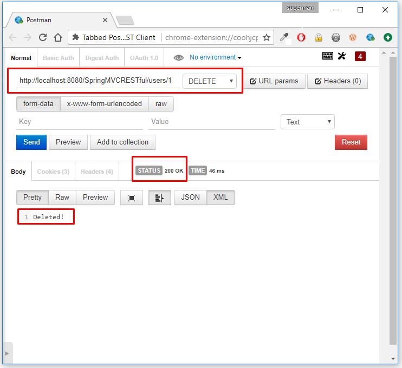Go to the browser home page icon
The height and width of the screenshot is (368, 402).
tap(58, 37)
